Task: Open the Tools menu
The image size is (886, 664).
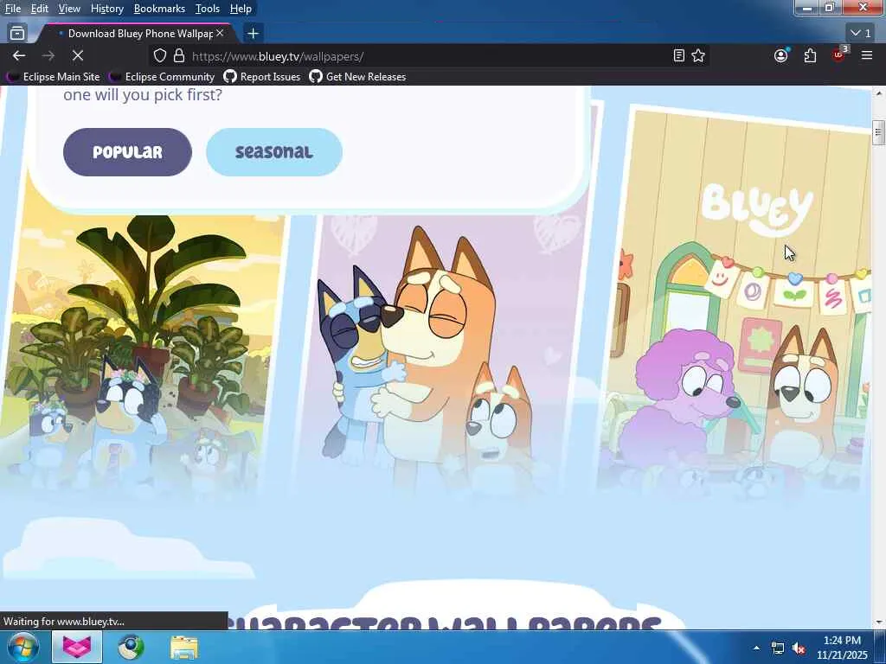Action: coord(208,9)
